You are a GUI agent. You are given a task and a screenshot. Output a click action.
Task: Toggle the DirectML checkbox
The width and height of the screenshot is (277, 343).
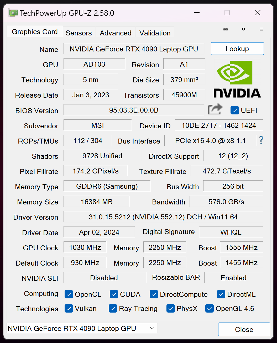click(221, 294)
